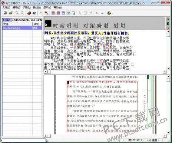Up arrow of image panel scrollbar
The image size is (172, 143).
(x=168, y=77)
